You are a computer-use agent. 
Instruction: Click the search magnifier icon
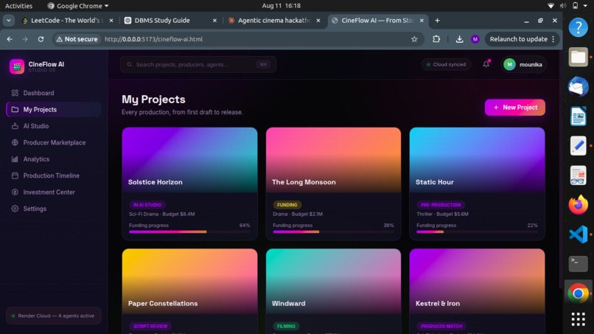(x=130, y=65)
